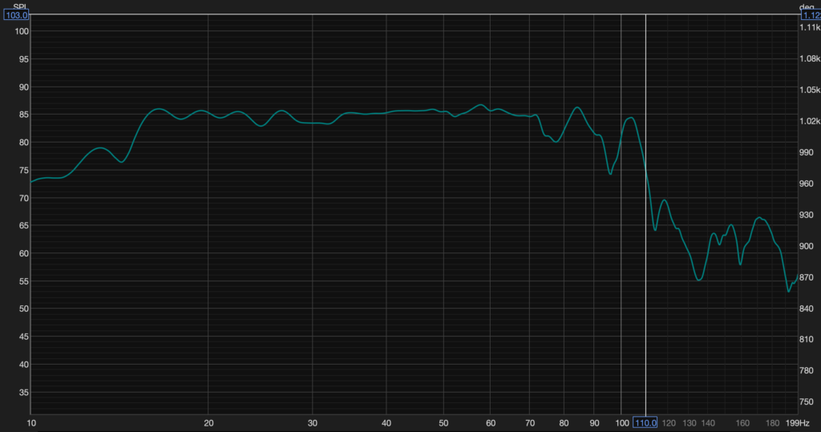The width and height of the screenshot is (821, 432).
Task: Click the deg axis title label
Action: pos(807,6)
